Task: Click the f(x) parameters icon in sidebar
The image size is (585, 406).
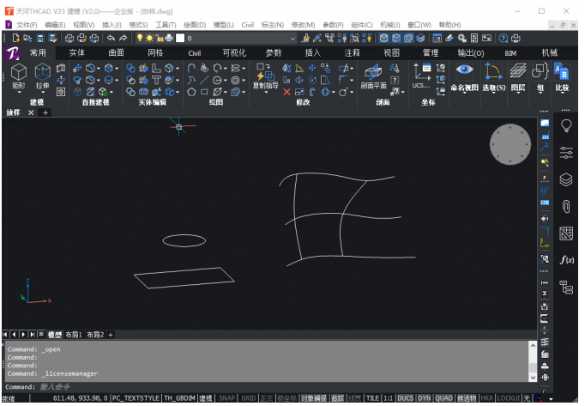Action: pyautogui.click(x=566, y=259)
